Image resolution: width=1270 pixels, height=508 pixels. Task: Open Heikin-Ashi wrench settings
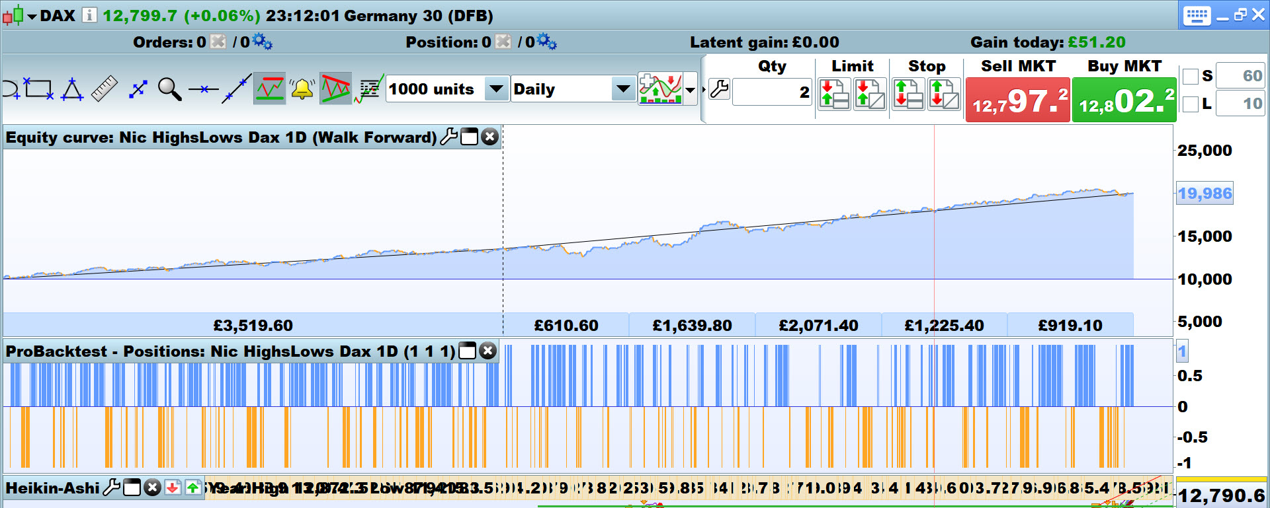(112, 488)
